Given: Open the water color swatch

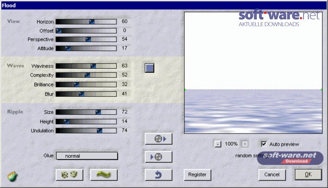Looking at the screenshot, I should 150,68.
